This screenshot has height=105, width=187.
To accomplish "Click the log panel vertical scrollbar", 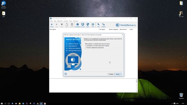I will tap(137, 85).
